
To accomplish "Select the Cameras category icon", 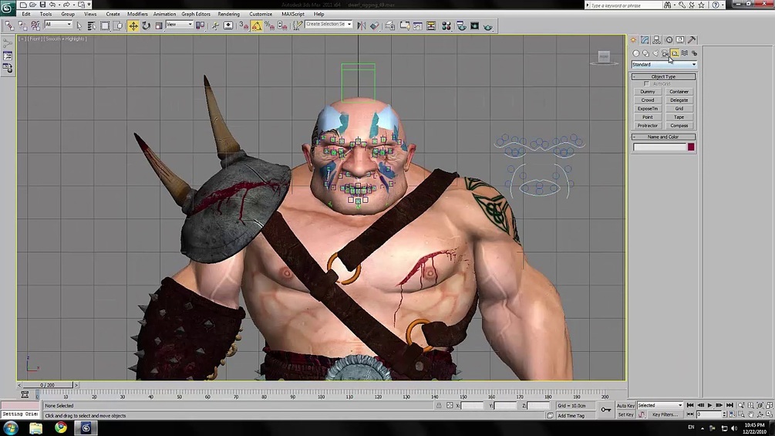I will click(665, 53).
